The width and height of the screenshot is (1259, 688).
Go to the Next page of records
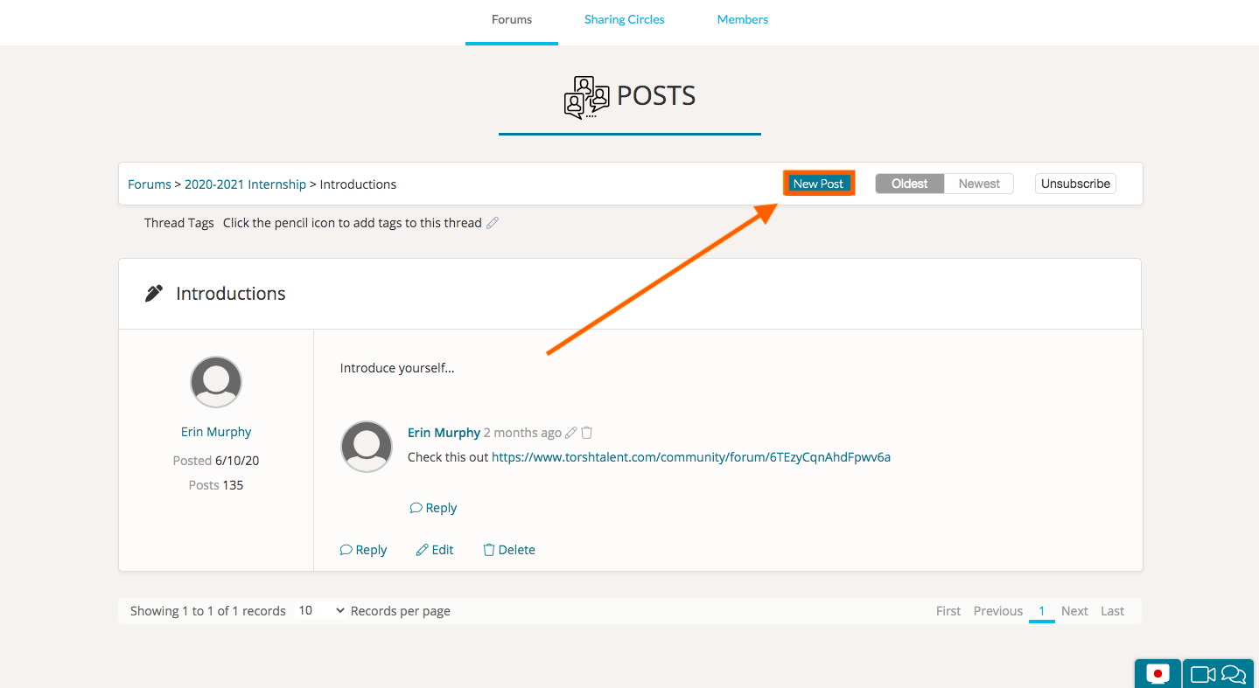(x=1074, y=611)
